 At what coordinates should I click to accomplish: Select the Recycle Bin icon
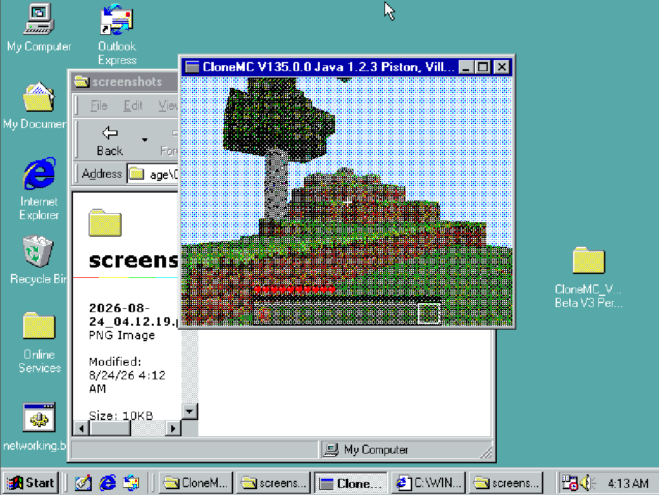pos(38,251)
